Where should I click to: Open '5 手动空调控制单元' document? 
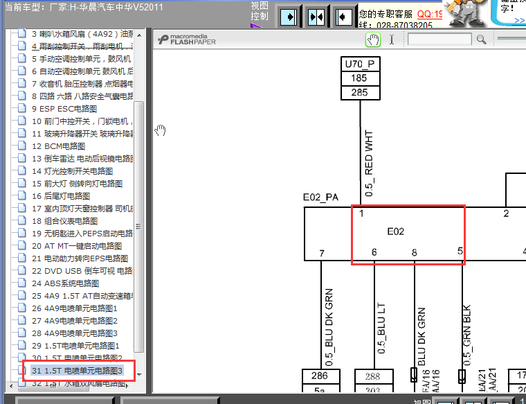(x=81, y=59)
